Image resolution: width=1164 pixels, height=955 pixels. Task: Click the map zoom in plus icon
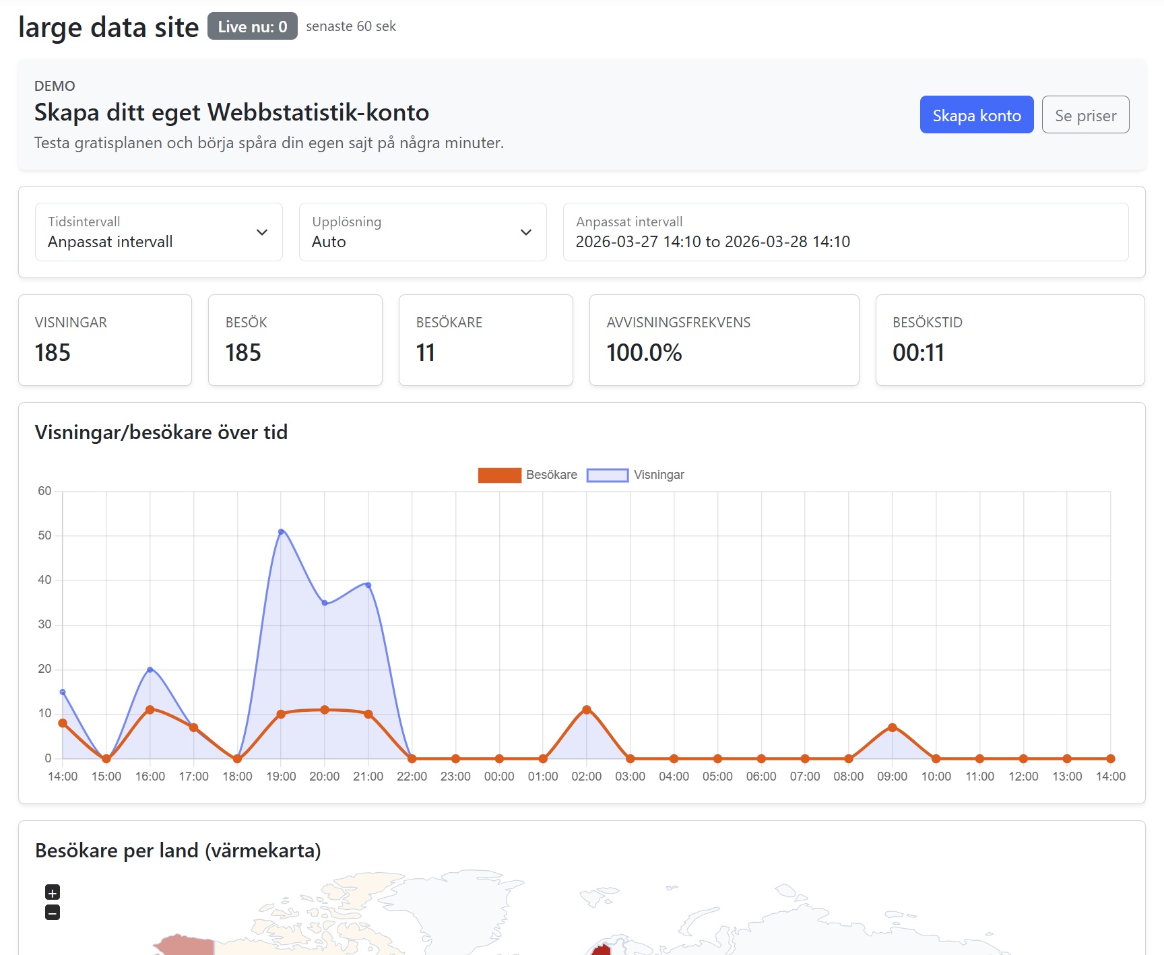pos(53,892)
